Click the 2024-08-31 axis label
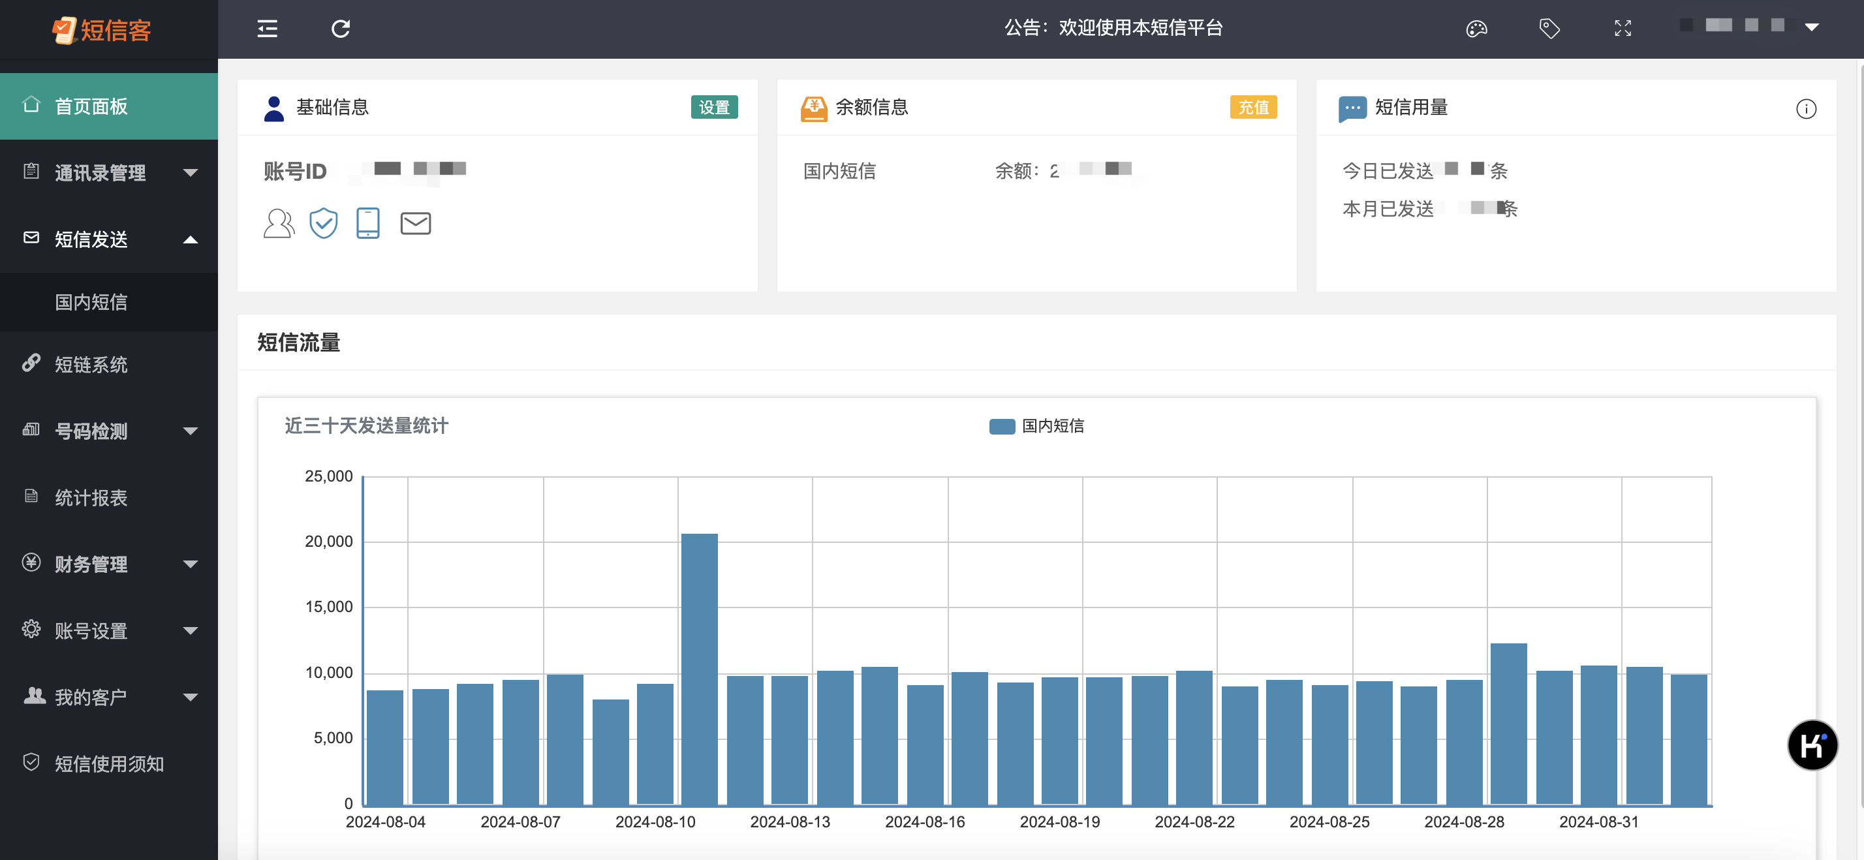1864x860 pixels. point(1598,822)
